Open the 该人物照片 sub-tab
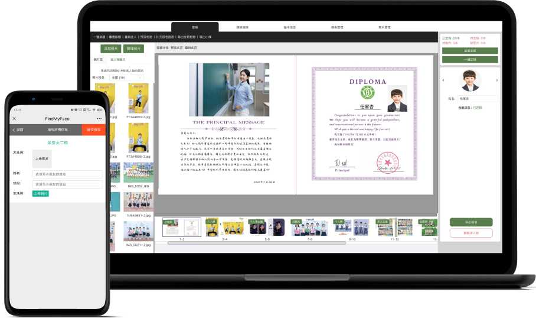 [118, 60]
